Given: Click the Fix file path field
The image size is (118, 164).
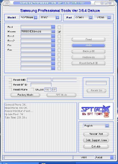Looking at the screenshot, I should pos(36,45).
